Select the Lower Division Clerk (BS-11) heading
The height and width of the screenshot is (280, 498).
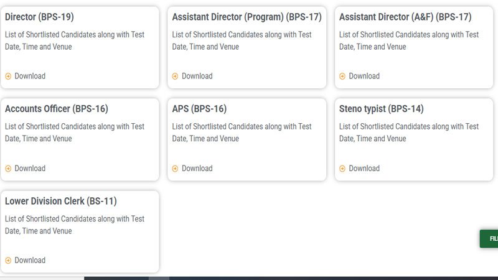point(60,201)
